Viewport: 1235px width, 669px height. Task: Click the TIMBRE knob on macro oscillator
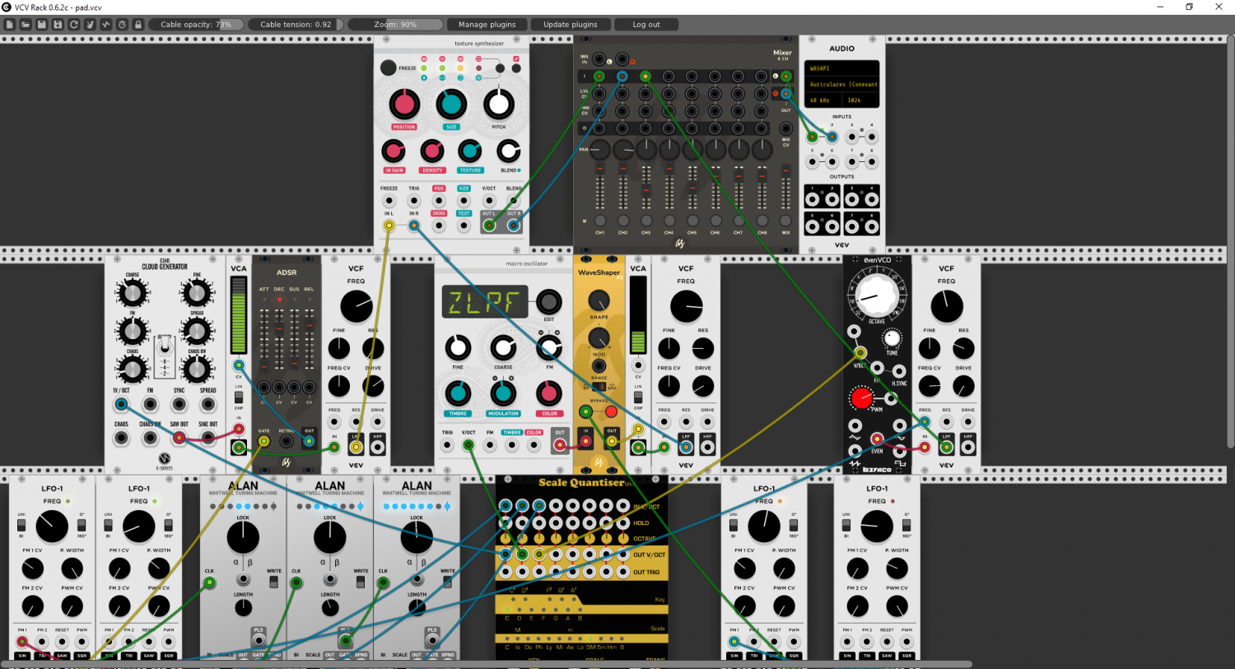[458, 393]
